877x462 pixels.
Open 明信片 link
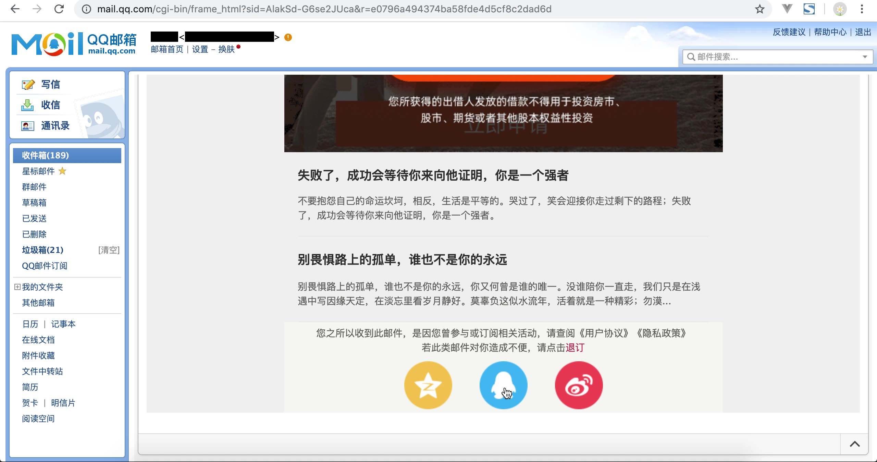tap(63, 403)
